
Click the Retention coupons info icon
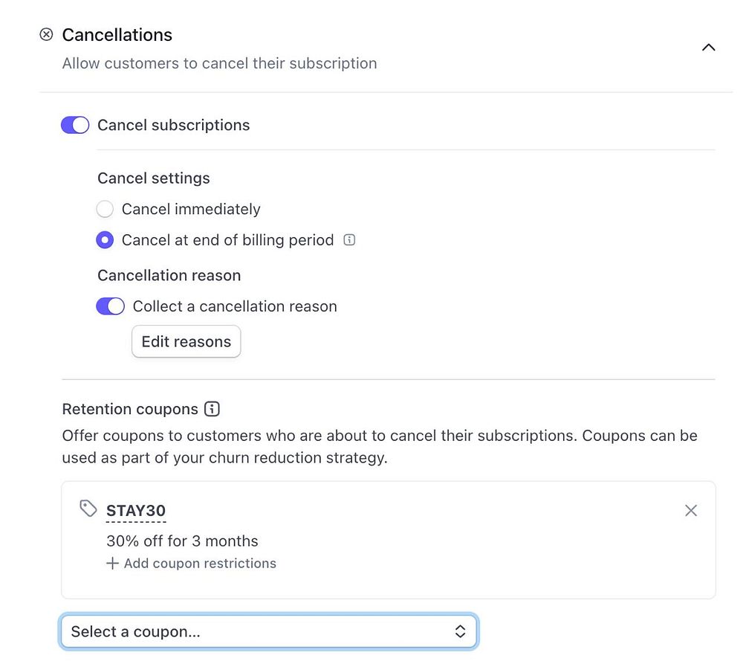[x=212, y=409]
